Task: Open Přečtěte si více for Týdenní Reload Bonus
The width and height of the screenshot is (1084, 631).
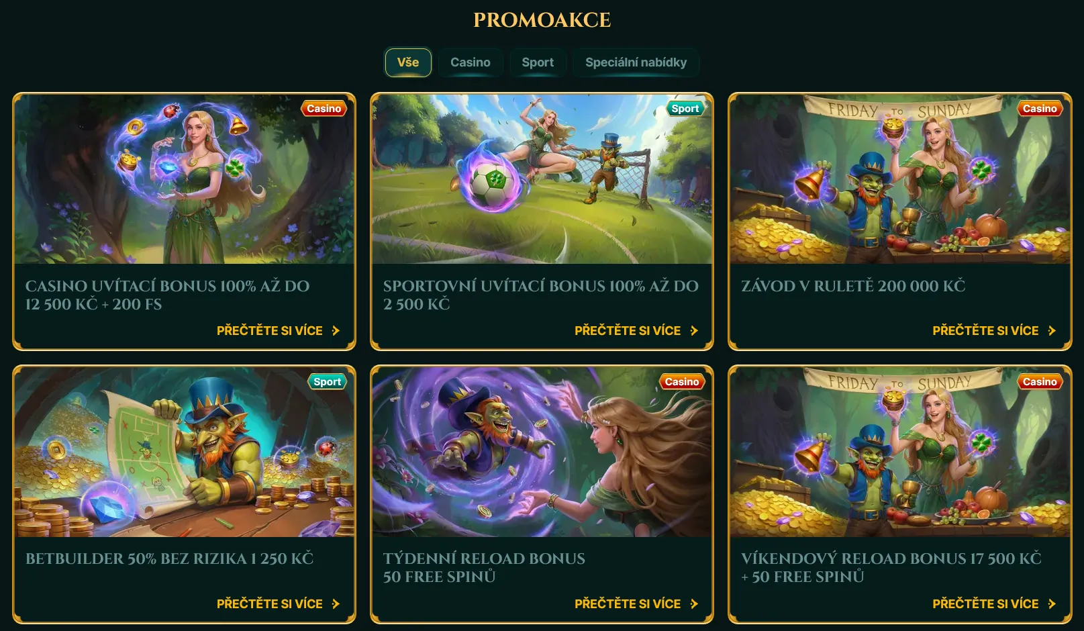Action: (x=636, y=604)
